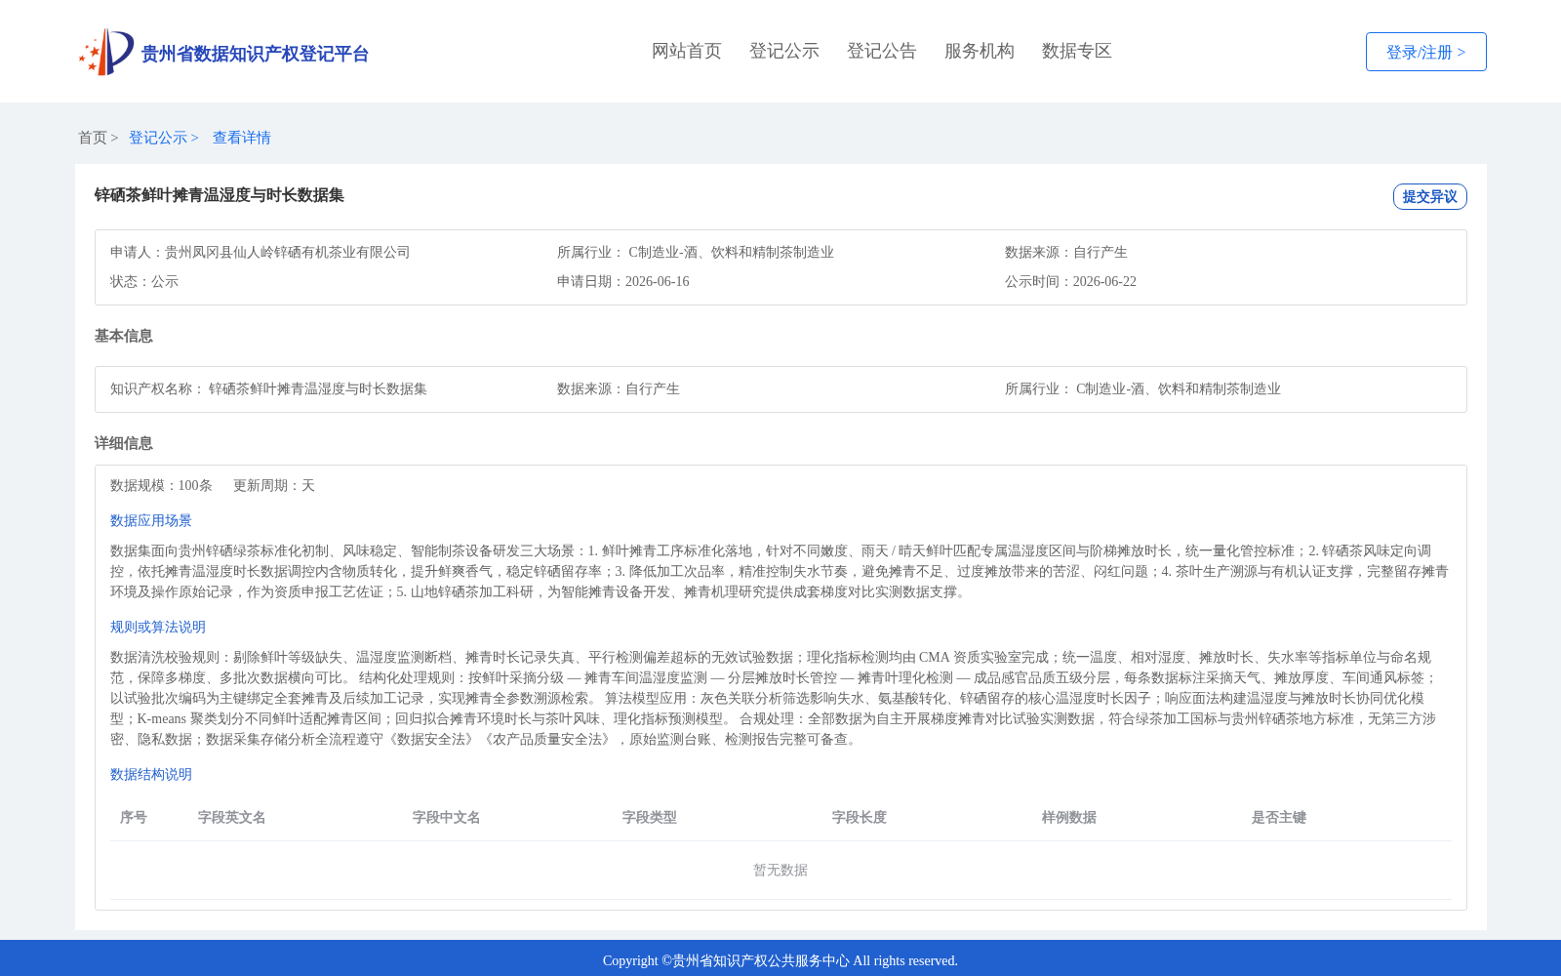Open the 贵州省数据知识产权登记平台 title link
The height and width of the screenshot is (976, 1561).
pos(255,54)
